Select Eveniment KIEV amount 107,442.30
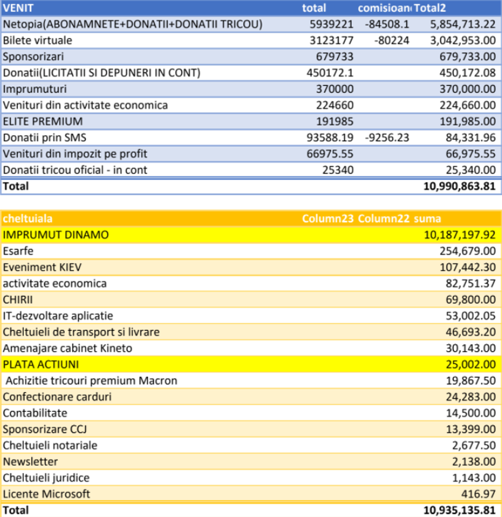This screenshot has height=517, width=502. pos(467,267)
